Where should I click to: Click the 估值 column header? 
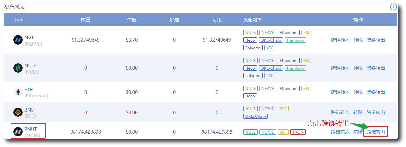132,20
